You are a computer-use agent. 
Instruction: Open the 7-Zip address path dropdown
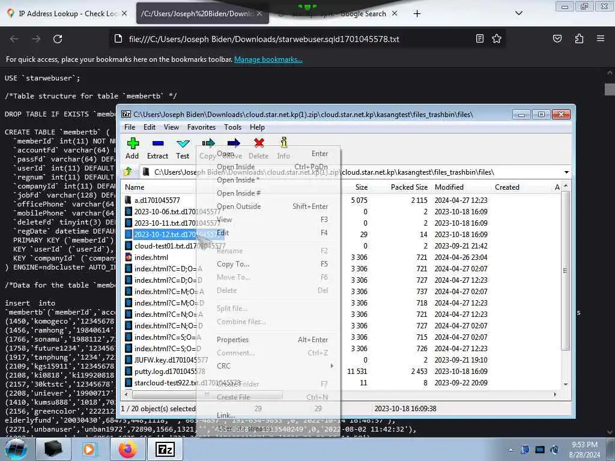(566, 172)
